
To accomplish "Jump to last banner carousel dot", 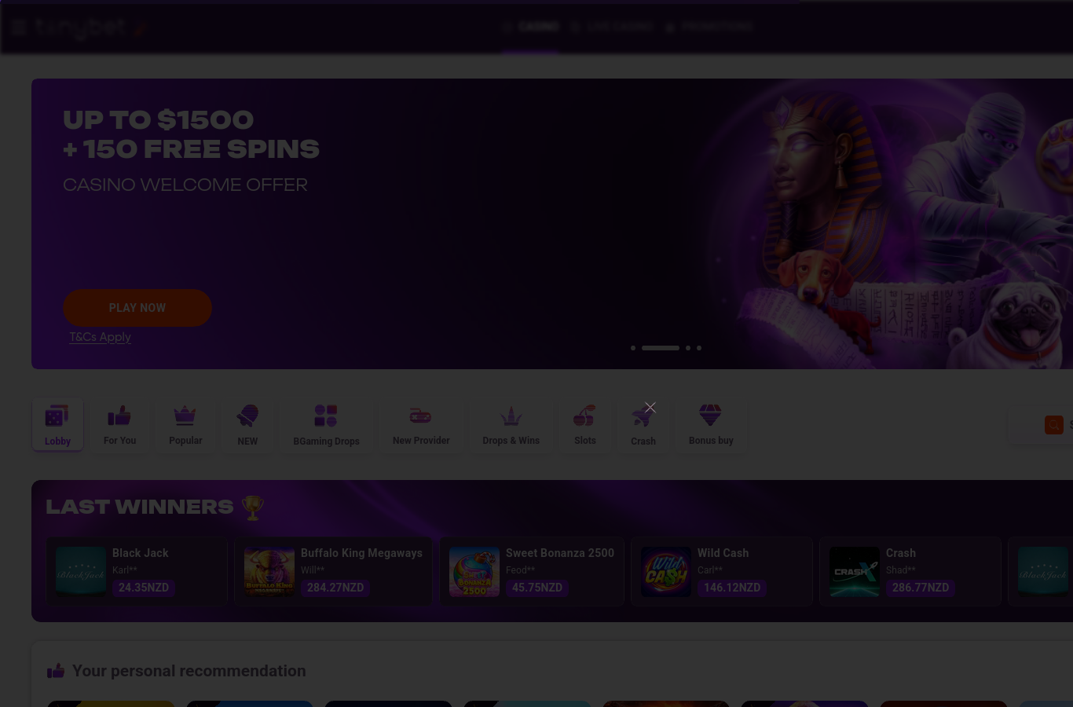I will (699, 347).
